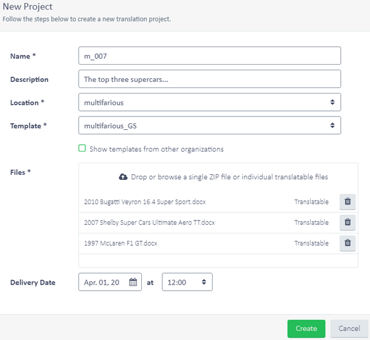Click Translatable label for Bugatti file
This screenshot has height=340, width=370.
[x=311, y=201]
